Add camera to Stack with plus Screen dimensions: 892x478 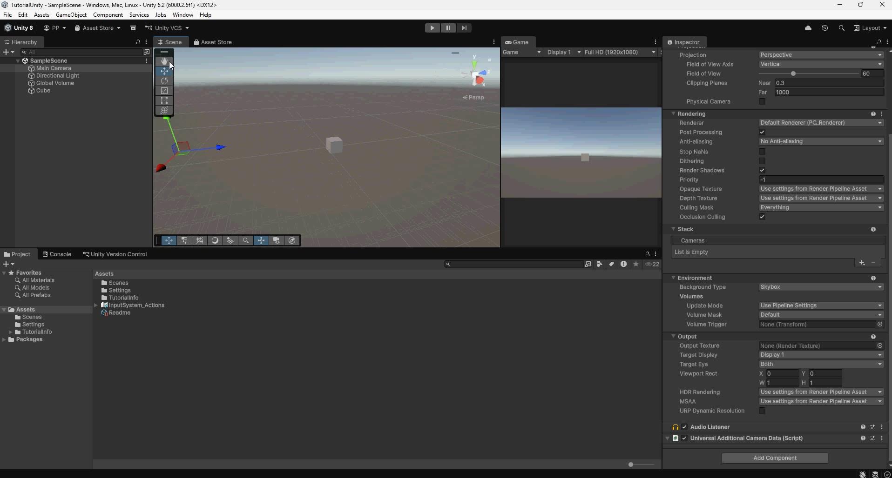[x=862, y=263]
